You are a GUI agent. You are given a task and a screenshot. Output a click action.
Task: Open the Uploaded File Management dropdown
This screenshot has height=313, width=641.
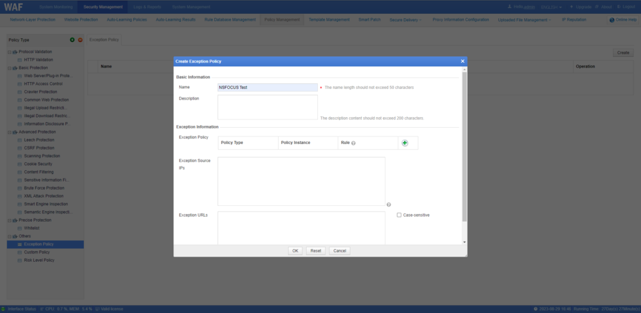(524, 19)
